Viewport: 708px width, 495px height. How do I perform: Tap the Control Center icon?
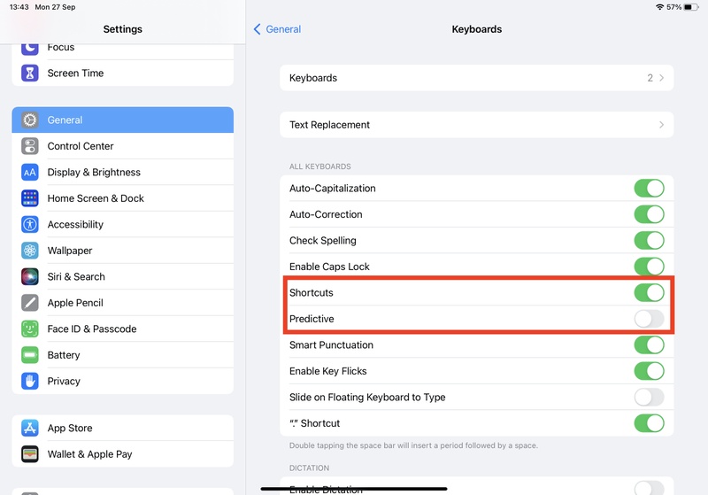(30, 146)
